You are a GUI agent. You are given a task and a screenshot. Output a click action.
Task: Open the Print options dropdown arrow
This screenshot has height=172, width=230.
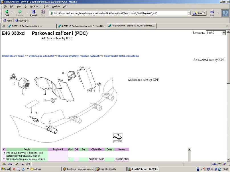click(x=218, y=13)
